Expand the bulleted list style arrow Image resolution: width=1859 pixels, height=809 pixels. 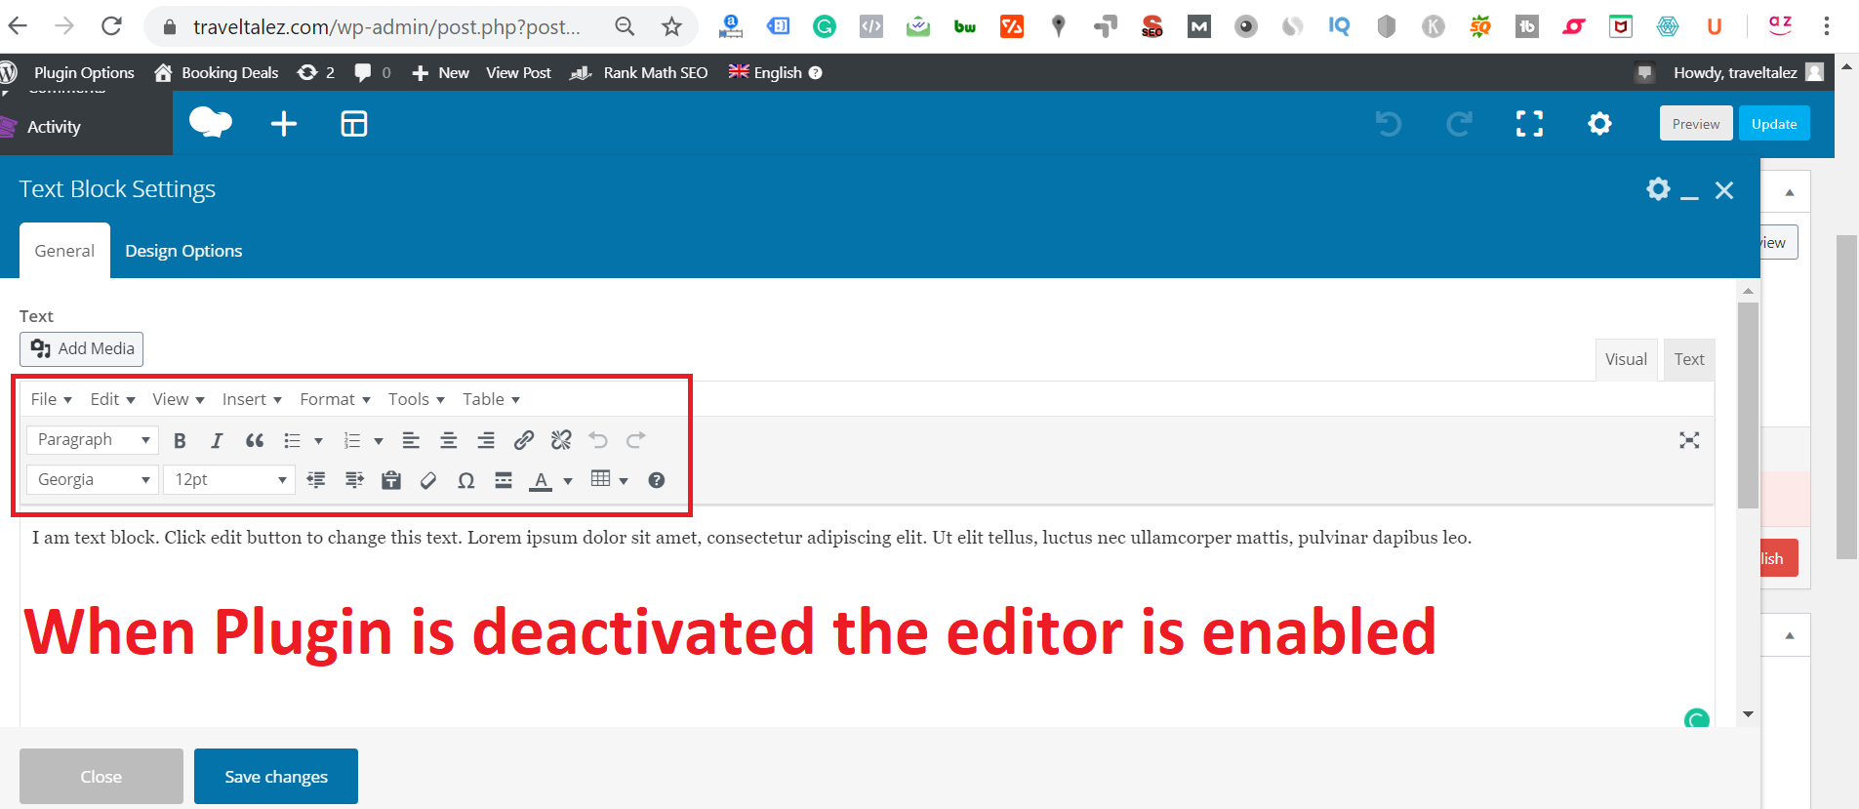coord(318,441)
